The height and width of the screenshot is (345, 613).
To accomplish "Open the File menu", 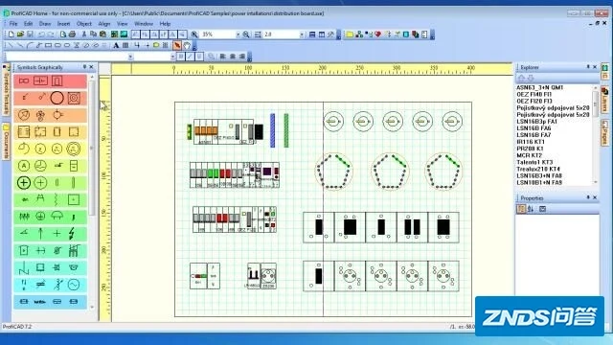I will pos(13,24).
